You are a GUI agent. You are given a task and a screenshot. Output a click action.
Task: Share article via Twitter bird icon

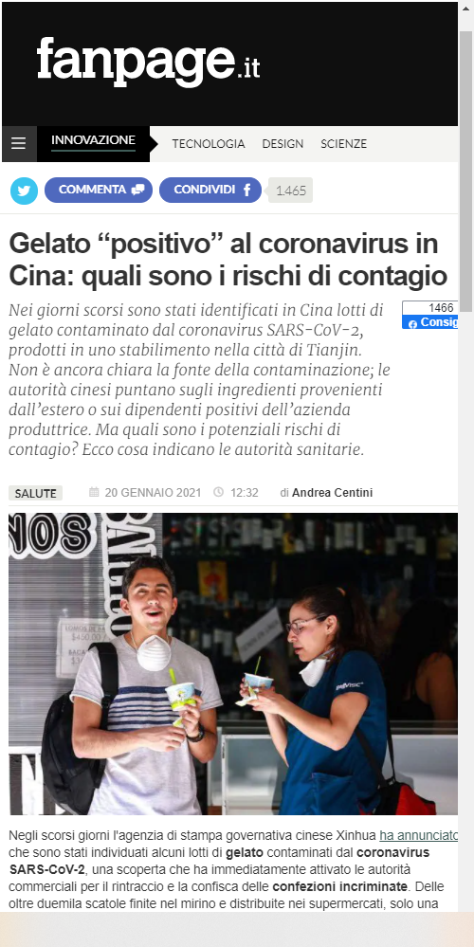(x=24, y=191)
